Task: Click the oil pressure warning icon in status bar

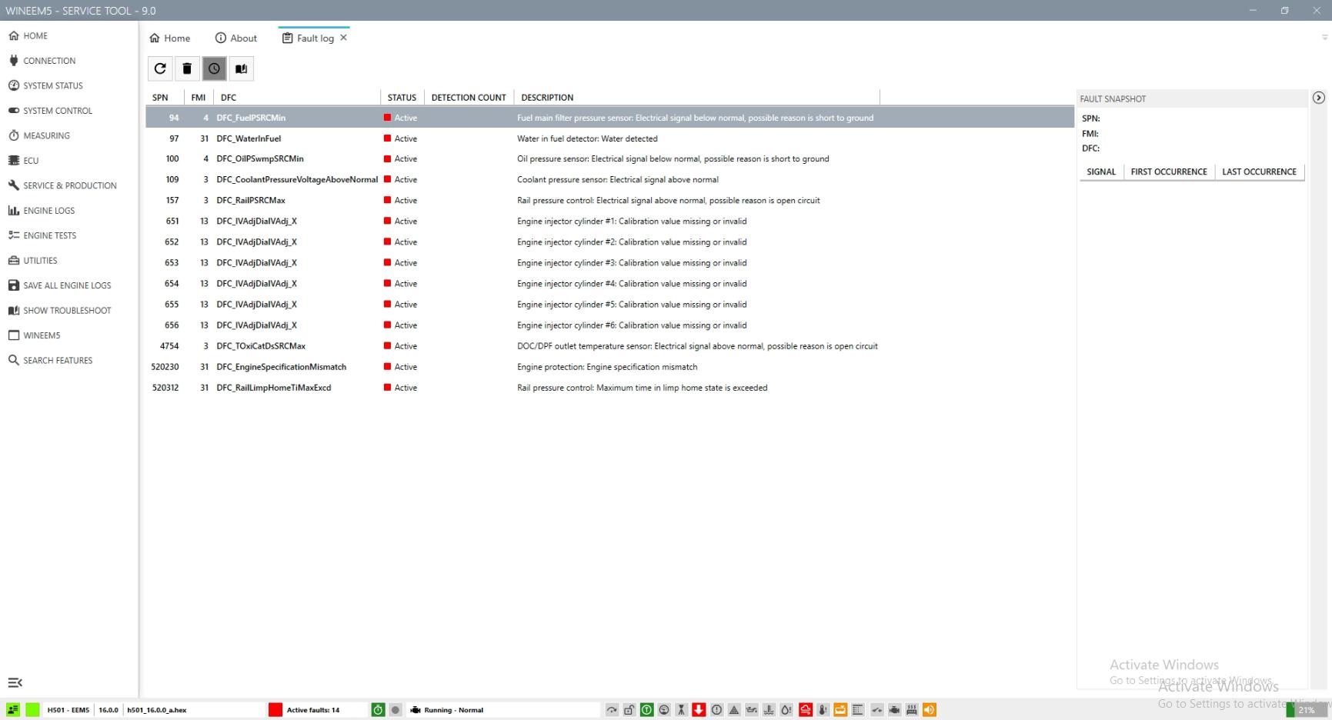Action: point(752,710)
